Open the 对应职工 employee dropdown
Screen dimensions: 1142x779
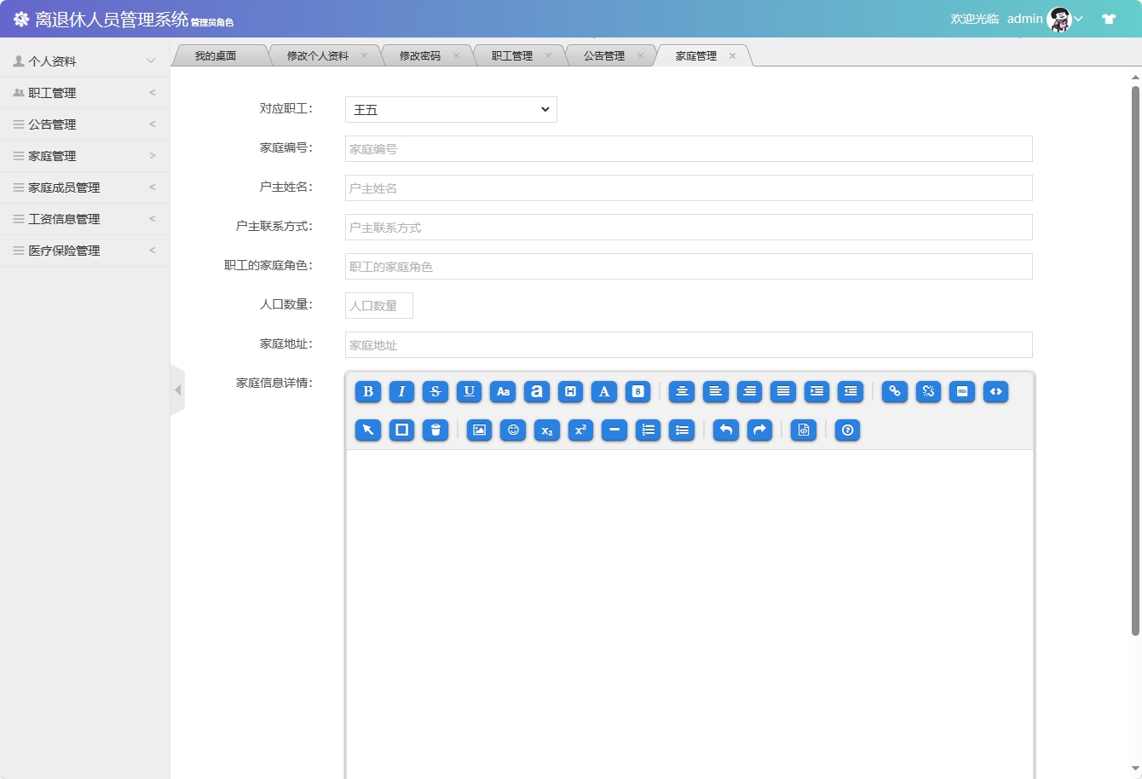(x=450, y=109)
